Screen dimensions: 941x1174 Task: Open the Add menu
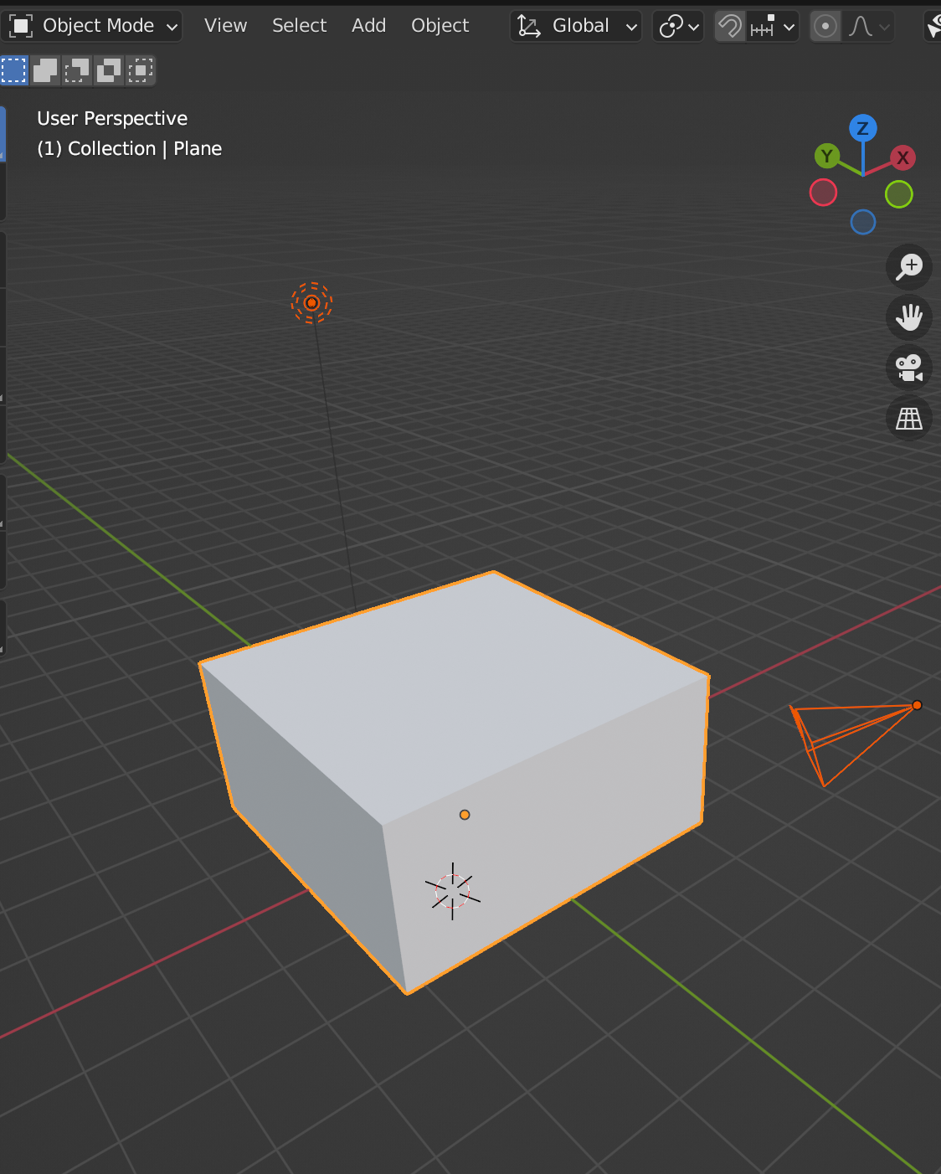pos(368,26)
